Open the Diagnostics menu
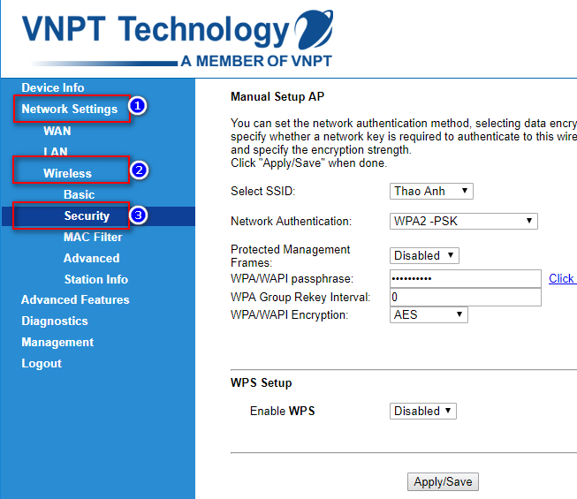 55,321
